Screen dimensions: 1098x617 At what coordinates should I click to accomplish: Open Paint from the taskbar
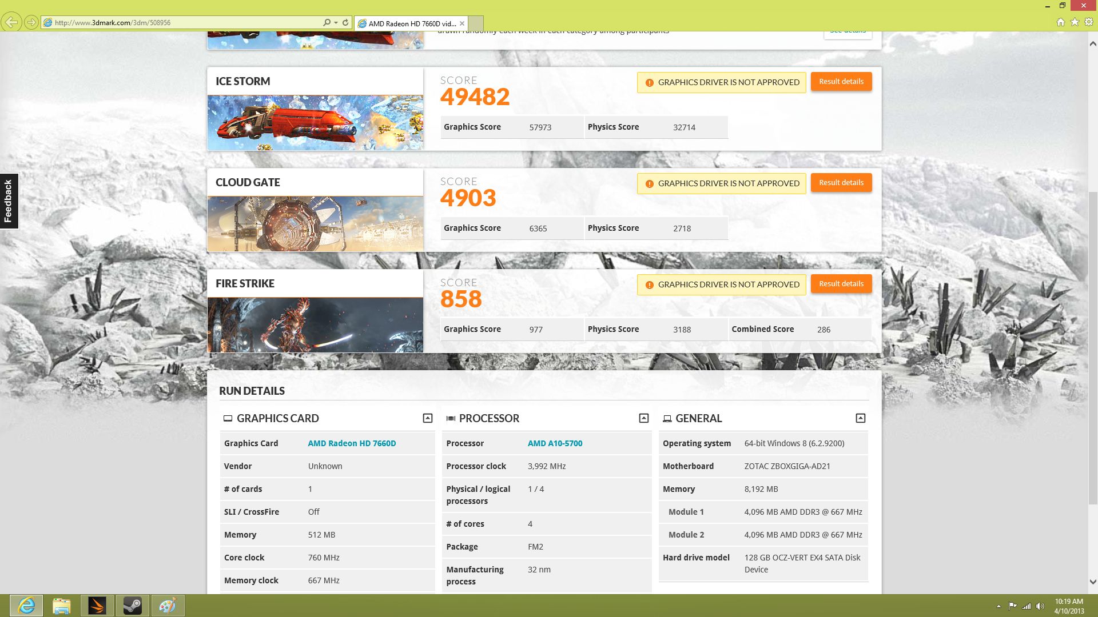(168, 606)
